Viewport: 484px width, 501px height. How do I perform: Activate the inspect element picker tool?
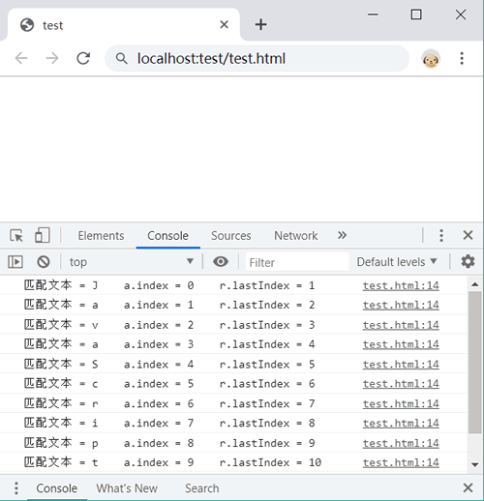tap(16, 235)
